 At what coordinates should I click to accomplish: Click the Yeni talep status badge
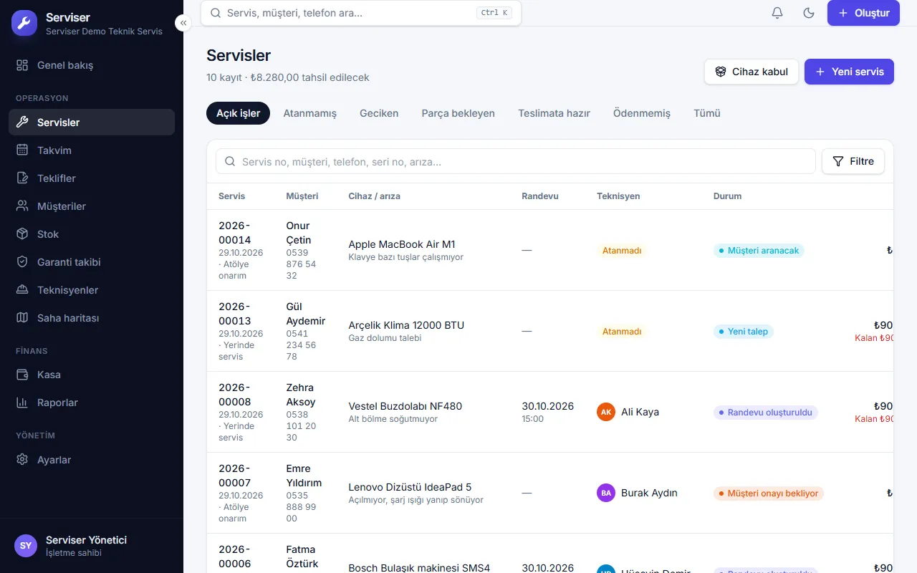[x=744, y=332]
